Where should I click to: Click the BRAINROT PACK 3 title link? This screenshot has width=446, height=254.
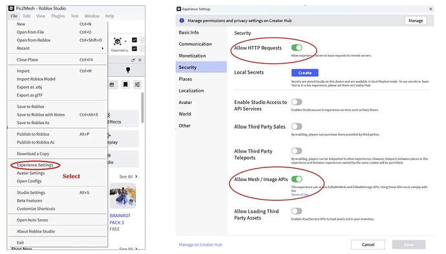click(x=120, y=219)
